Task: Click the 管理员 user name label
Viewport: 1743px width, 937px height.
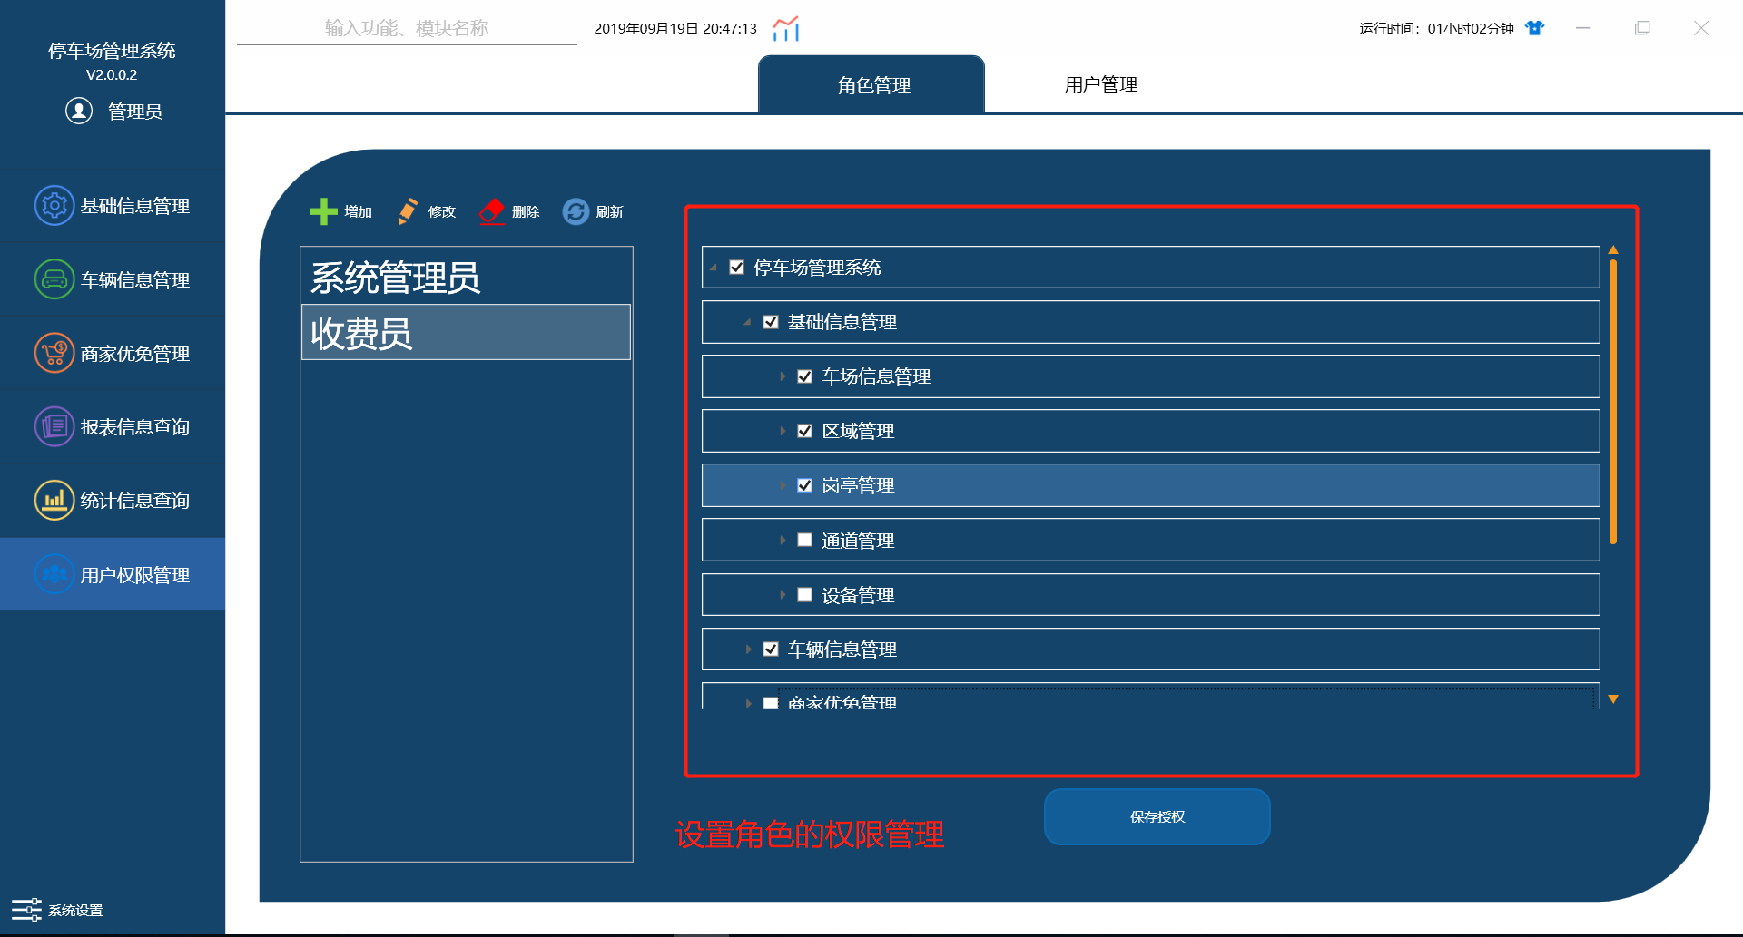Action: click(135, 111)
